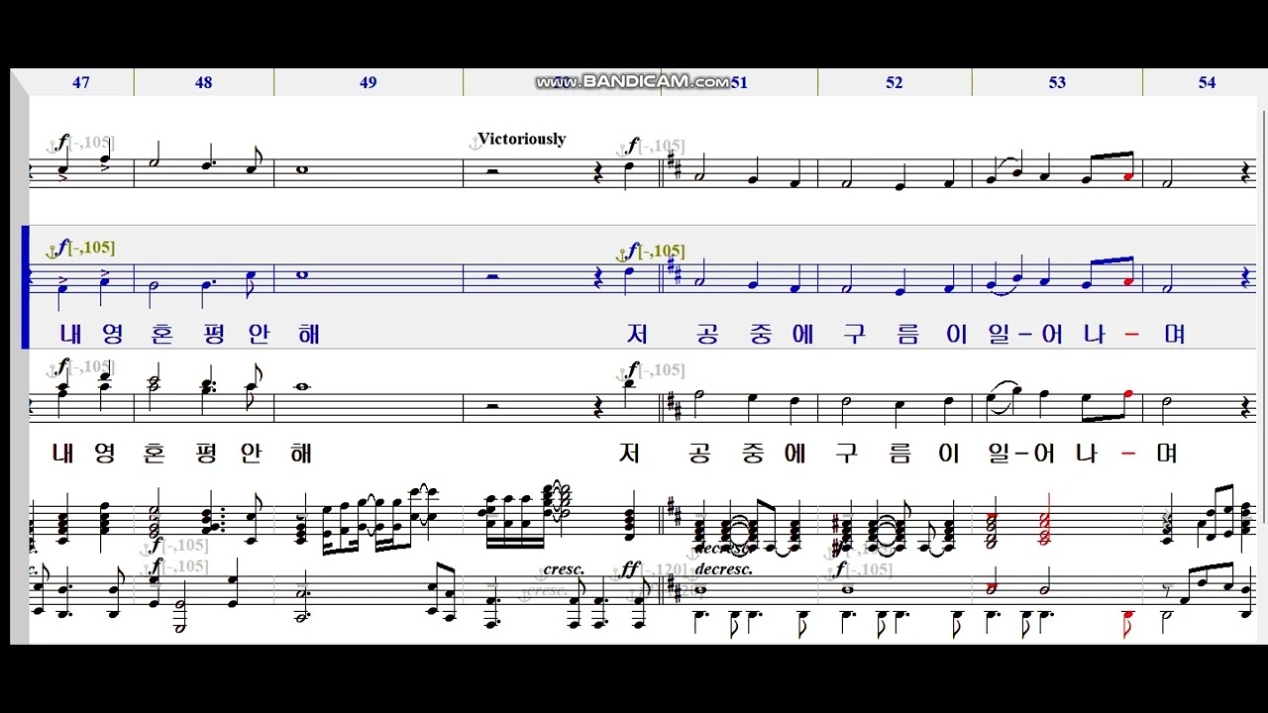Select the third staff's measure 50 anchor icon
This screenshot has width=1268, height=713.
[622, 373]
